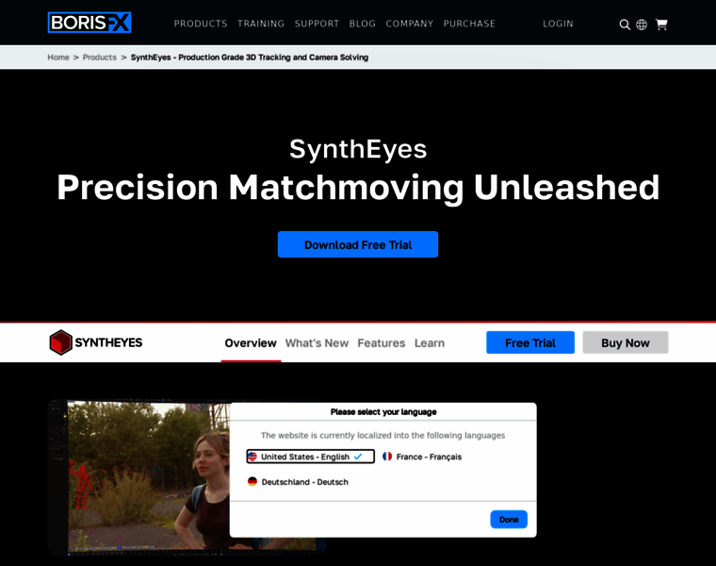Go to the Blog page
The image size is (716, 566).
coord(363,24)
